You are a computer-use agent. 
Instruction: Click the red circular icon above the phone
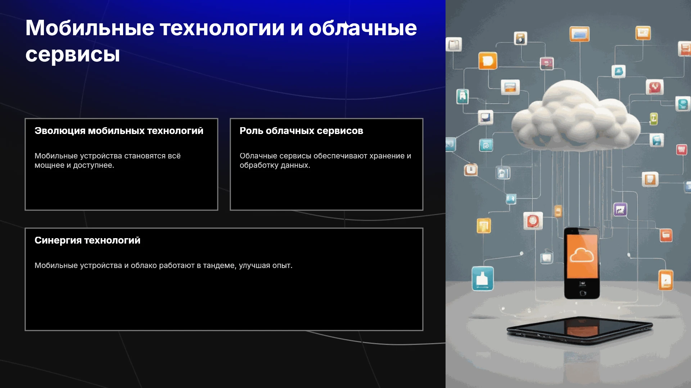point(533,221)
